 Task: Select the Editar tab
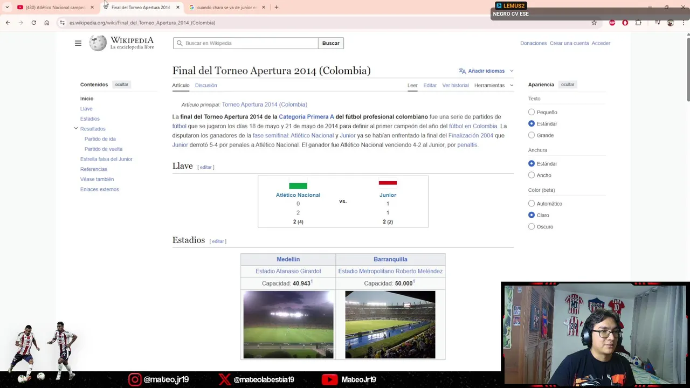[430, 85]
